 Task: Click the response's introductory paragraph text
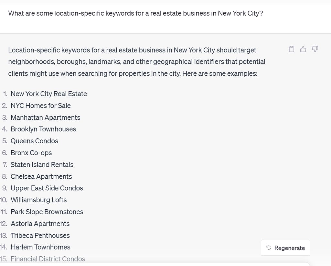136,62
